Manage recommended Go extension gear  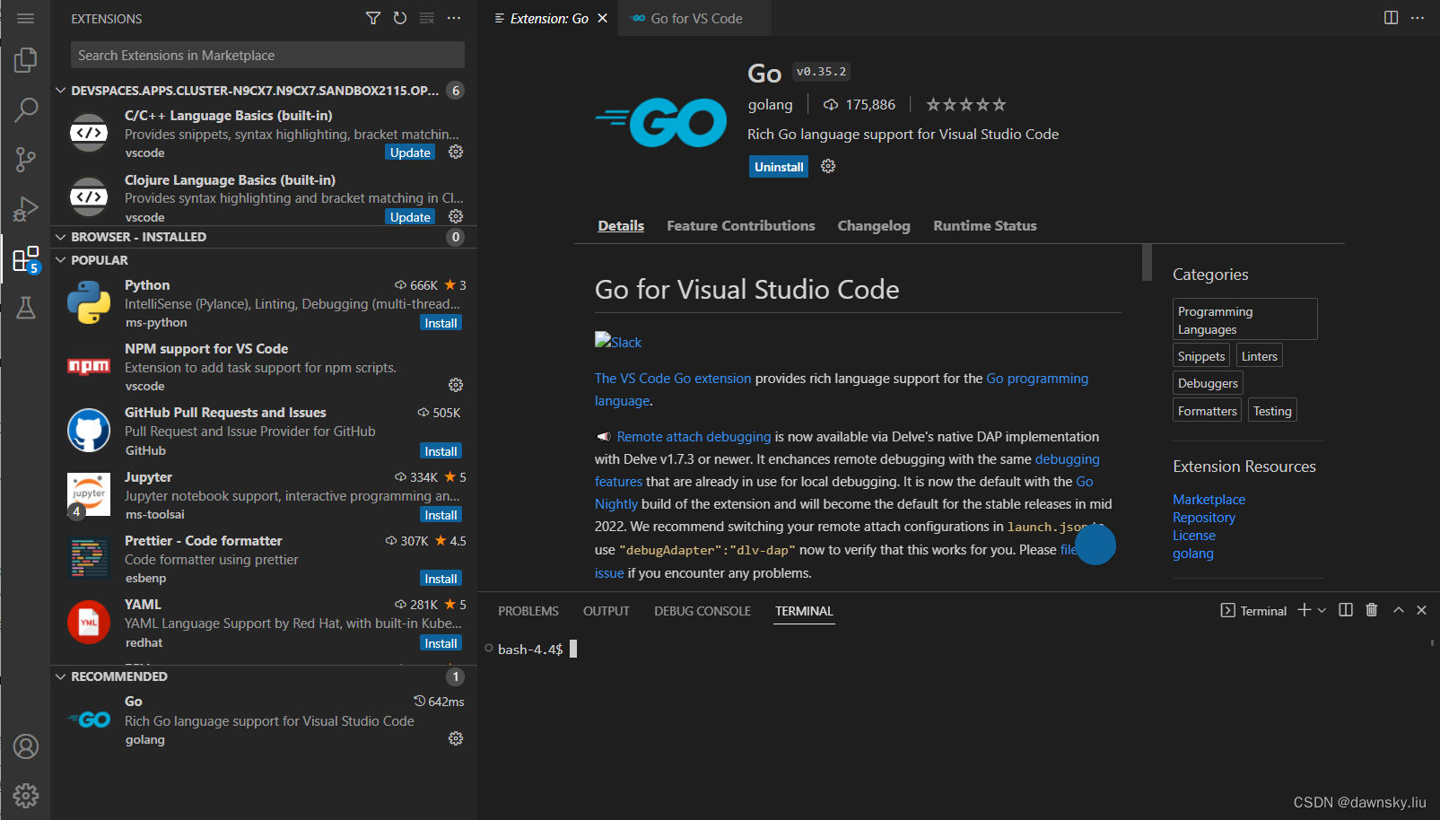tap(456, 738)
